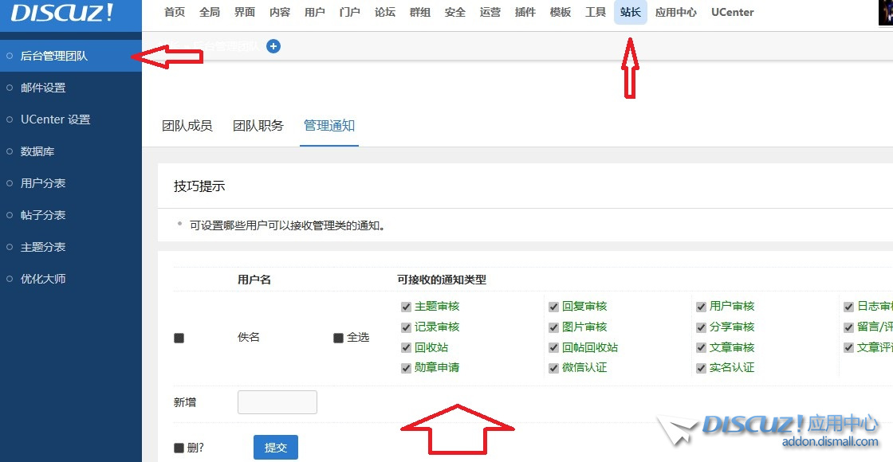Open the 站长 top menu
Screen dimensions: 893x462
[x=631, y=13]
